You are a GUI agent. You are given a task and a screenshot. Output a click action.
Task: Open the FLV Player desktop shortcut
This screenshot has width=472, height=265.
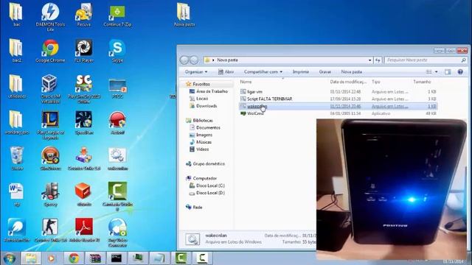tap(83, 51)
